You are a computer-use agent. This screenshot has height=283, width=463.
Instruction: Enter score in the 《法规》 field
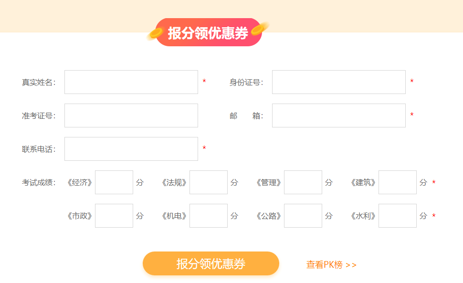coord(208,182)
